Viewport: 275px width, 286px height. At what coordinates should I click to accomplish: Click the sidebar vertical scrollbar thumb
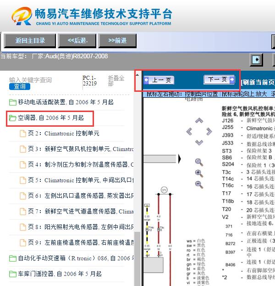pos(138,259)
